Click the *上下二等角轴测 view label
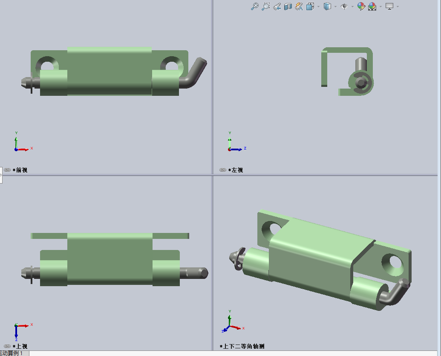Image resolution: width=441 pixels, height=356 pixels. 242,346
